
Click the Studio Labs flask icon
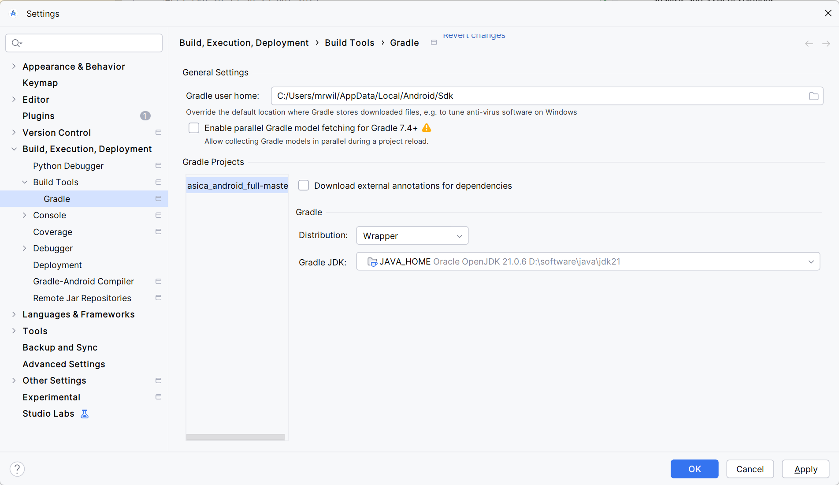click(85, 414)
